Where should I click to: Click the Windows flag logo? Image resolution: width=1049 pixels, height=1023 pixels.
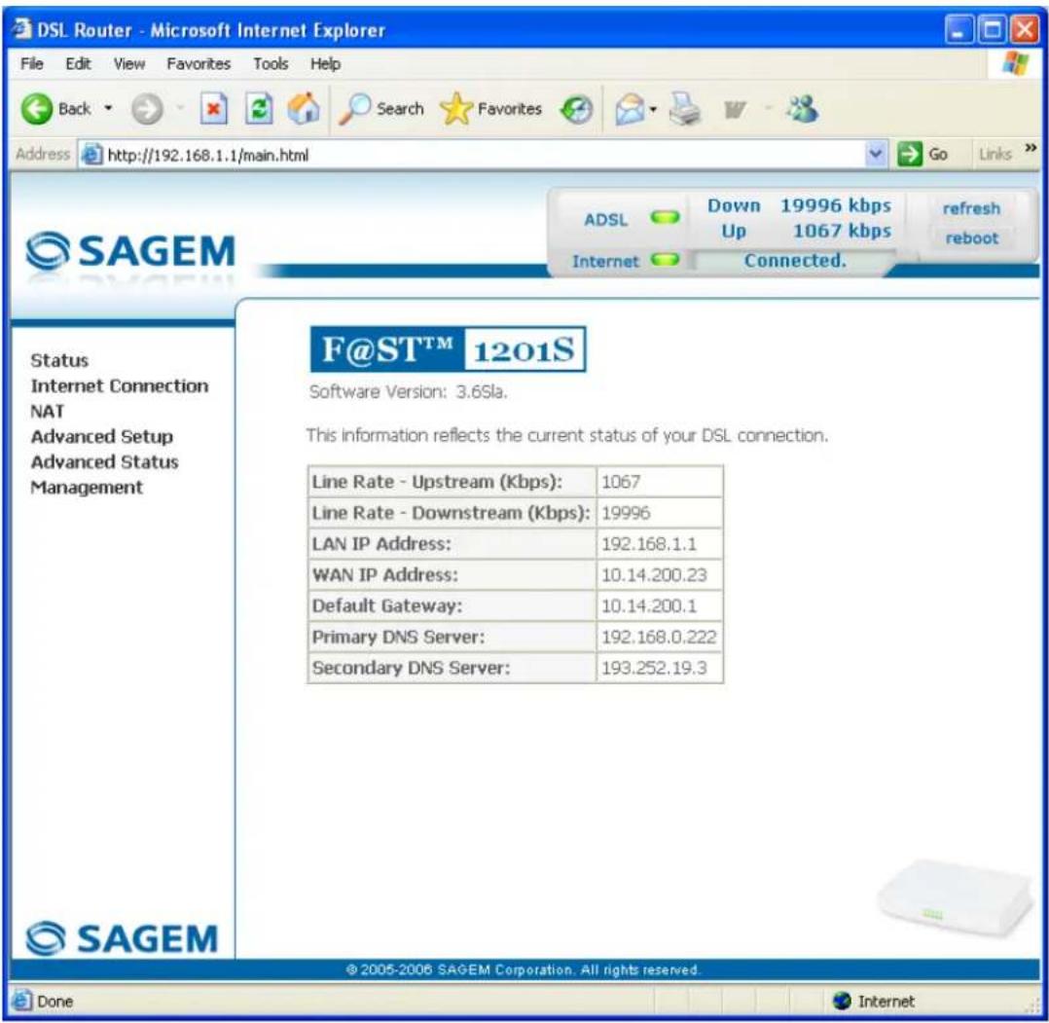click(1016, 63)
